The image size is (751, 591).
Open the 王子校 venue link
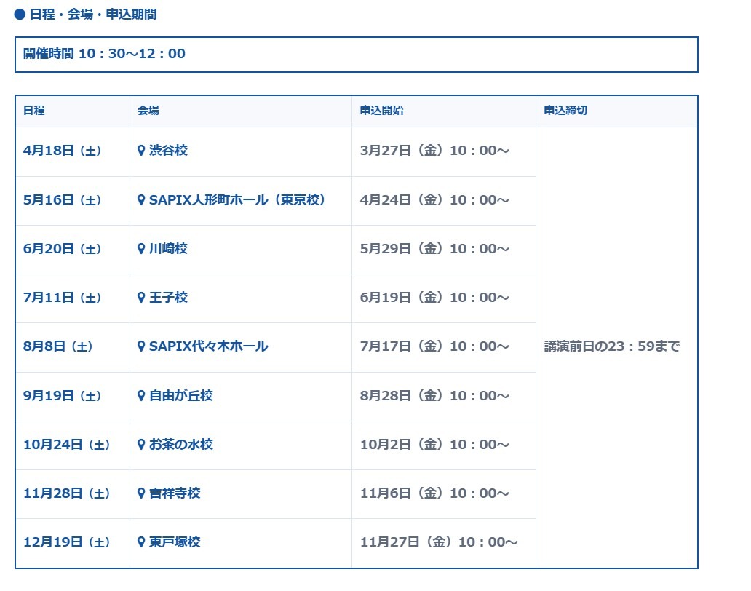click(168, 298)
